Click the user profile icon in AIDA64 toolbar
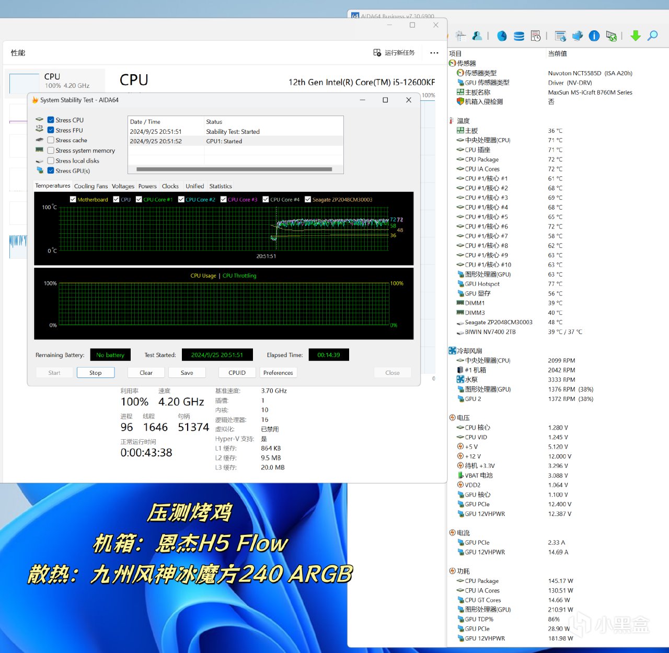This screenshot has height=653, width=669. coord(477,36)
